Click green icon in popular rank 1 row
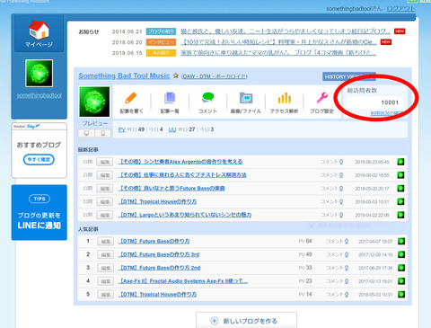This screenshot has width=431, height=328. (401, 241)
